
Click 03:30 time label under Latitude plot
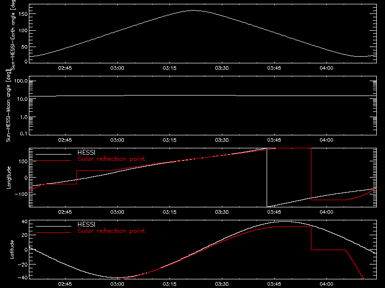pos(222,284)
